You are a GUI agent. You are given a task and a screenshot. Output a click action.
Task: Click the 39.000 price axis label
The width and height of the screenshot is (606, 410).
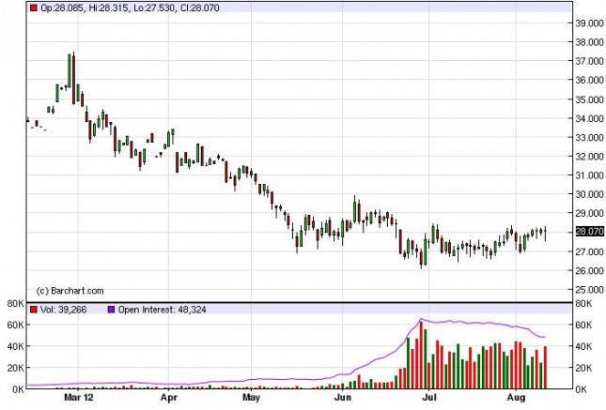point(589,23)
